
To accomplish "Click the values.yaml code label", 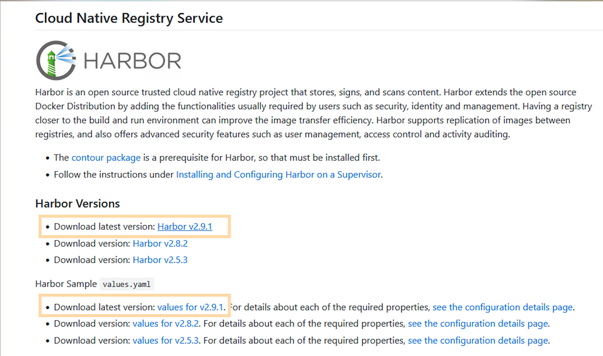I will pyautogui.click(x=127, y=284).
